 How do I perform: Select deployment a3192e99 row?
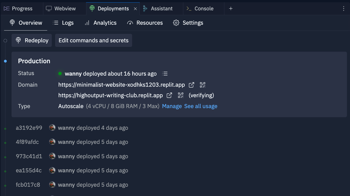coord(72,128)
